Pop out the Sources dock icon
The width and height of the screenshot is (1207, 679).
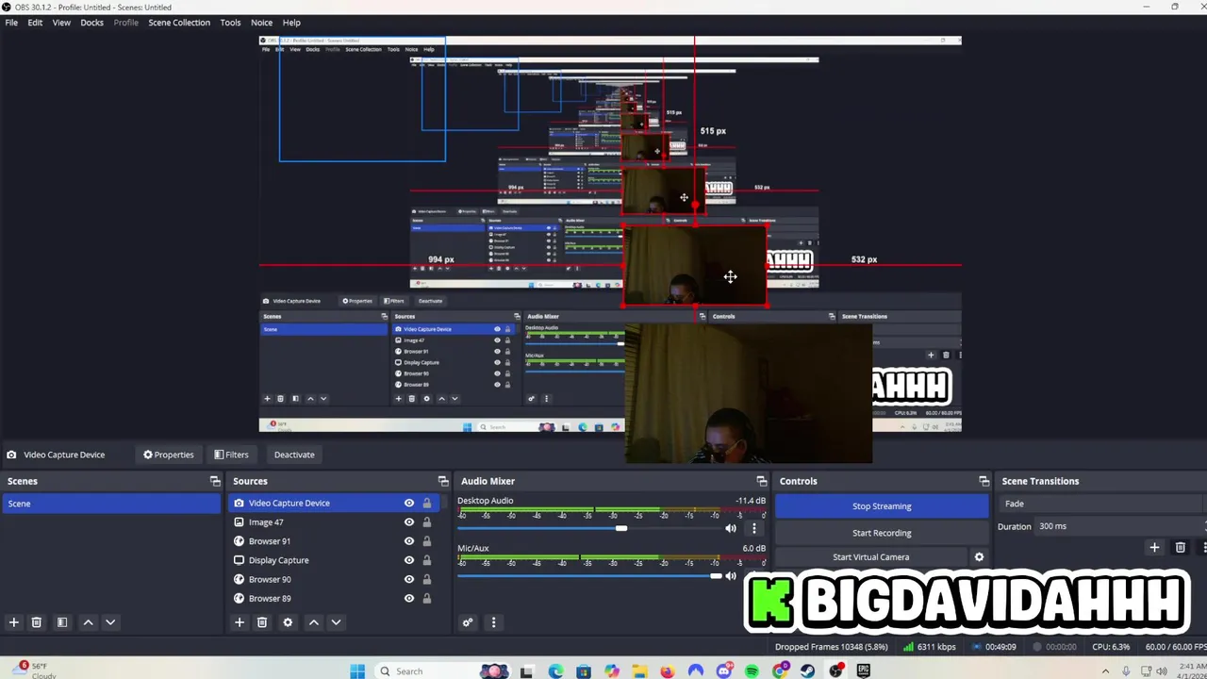point(443,481)
